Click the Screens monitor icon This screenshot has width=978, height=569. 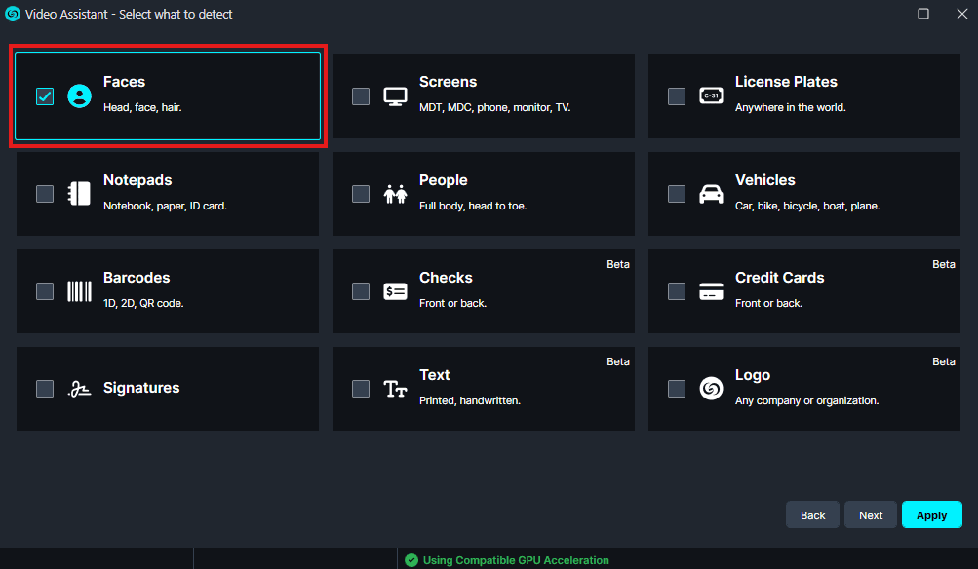395,95
